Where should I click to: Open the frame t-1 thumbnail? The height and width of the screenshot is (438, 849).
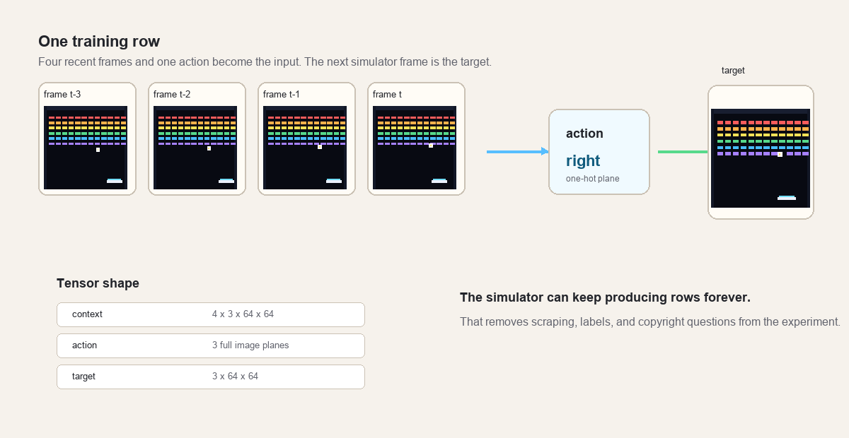305,148
